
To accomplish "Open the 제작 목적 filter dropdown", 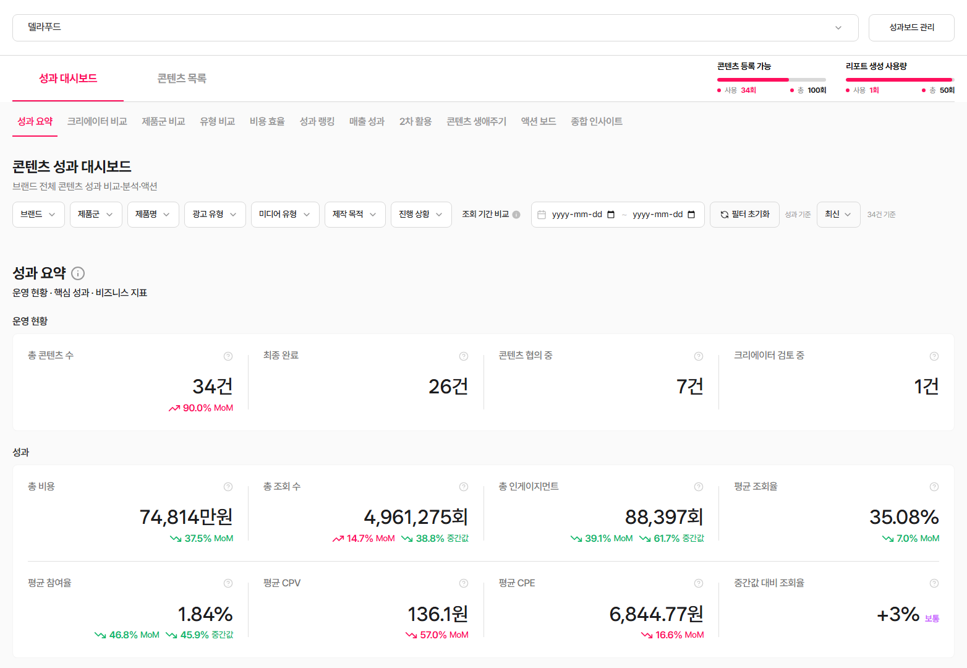I will click(355, 215).
